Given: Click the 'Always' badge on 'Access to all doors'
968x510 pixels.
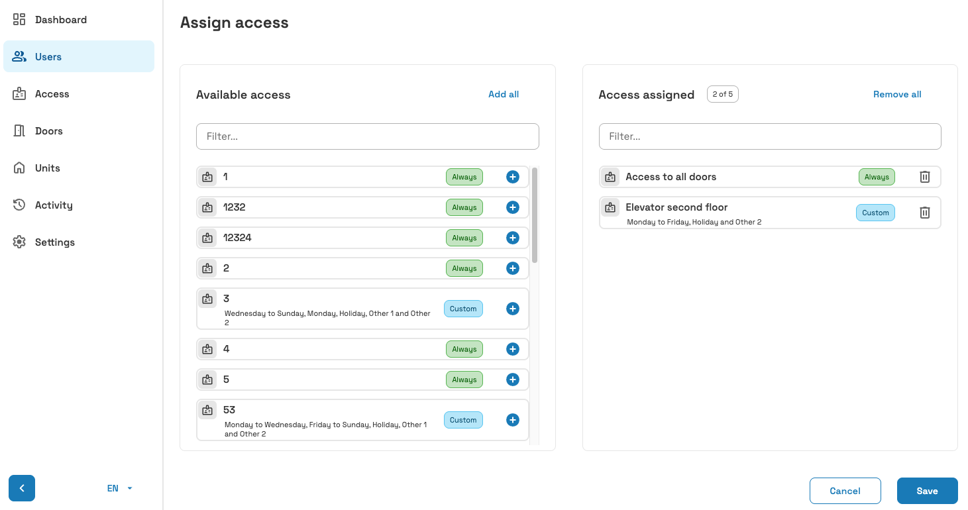Looking at the screenshot, I should coord(877,177).
